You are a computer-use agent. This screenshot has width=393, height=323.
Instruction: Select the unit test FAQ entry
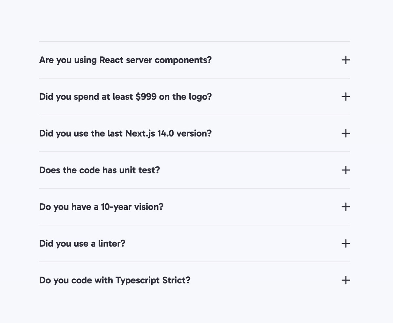pyautogui.click(x=195, y=170)
